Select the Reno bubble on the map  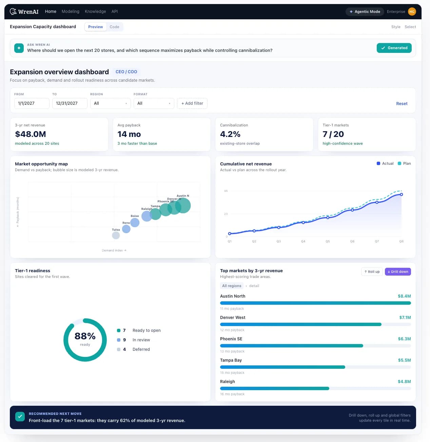click(126, 229)
